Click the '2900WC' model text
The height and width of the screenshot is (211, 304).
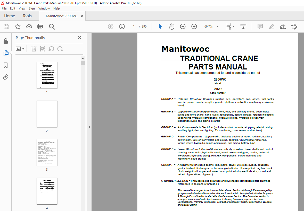tap(220, 79)
